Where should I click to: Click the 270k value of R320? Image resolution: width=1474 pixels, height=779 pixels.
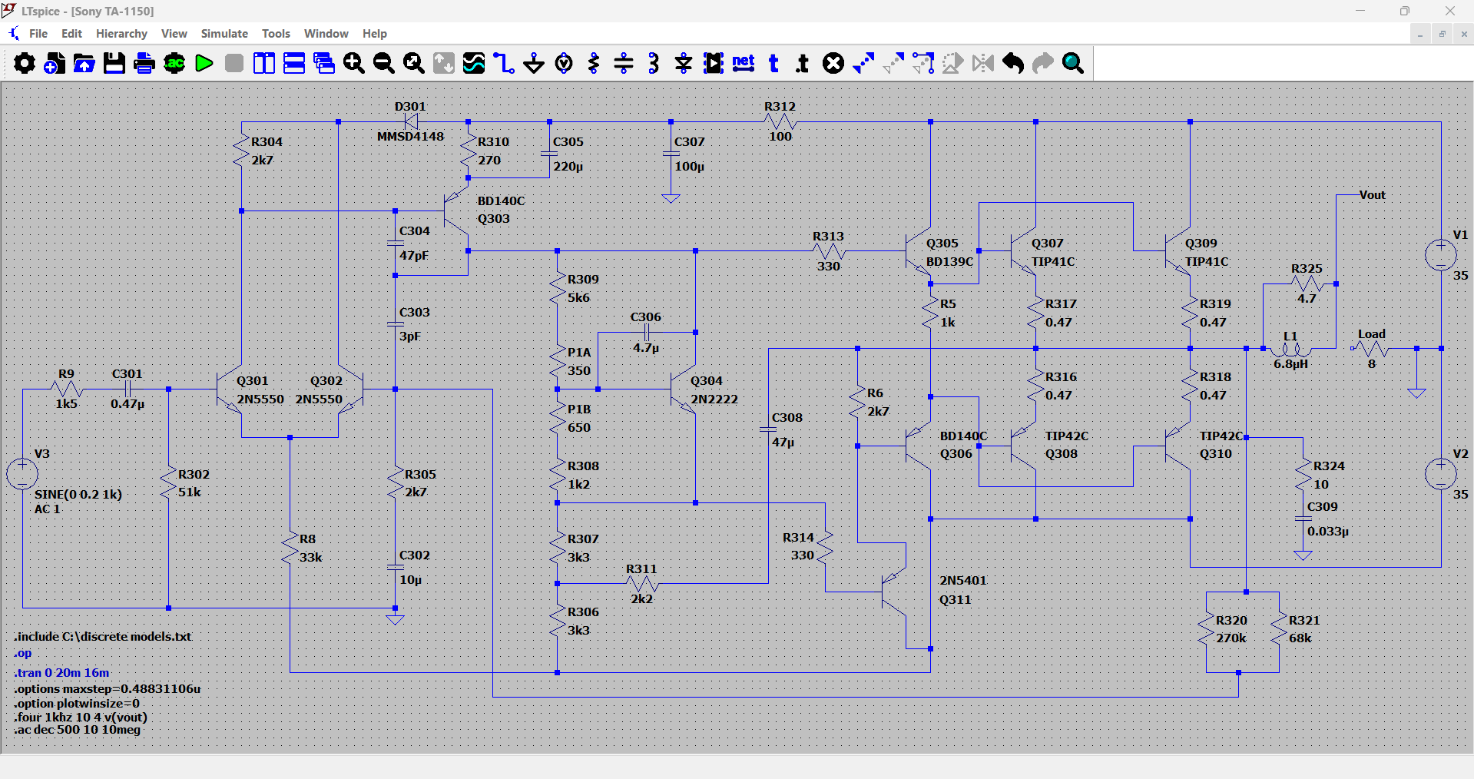[1231, 638]
